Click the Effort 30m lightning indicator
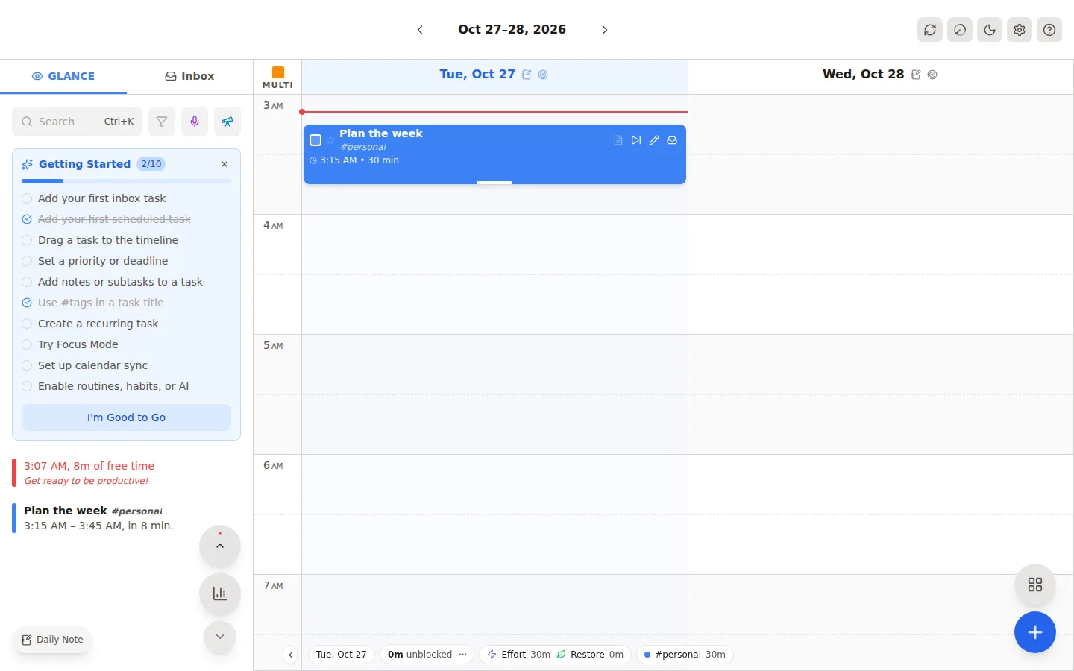 click(x=518, y=655)
